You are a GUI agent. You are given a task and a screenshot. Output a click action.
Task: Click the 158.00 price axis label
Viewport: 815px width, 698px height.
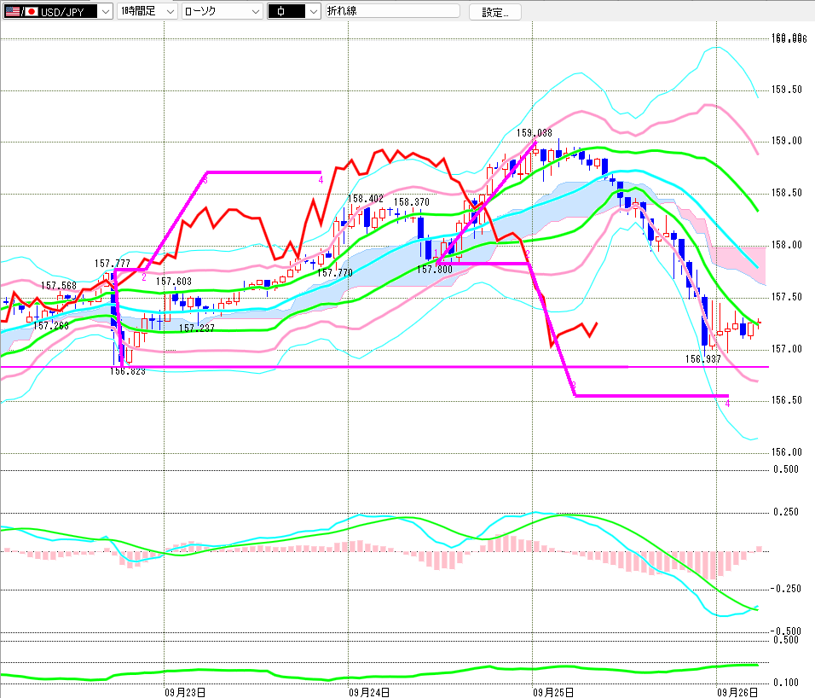(786, 244)
